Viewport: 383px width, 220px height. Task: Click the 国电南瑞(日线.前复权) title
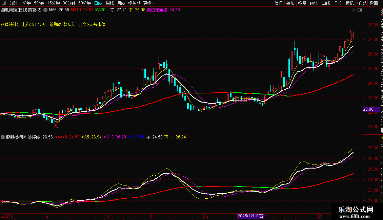21,10
